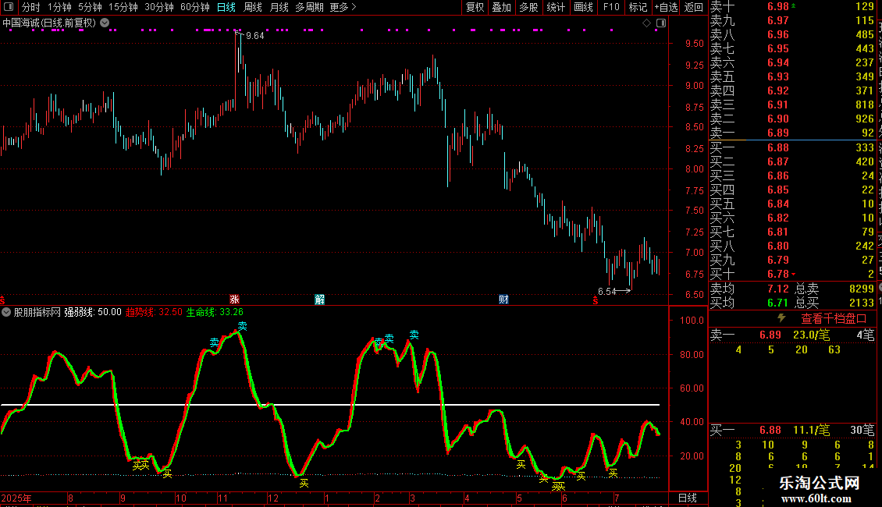Image resolution: width=882 pixels, height=507 pixels.
Task: Click the 买一 11.1/笔 detail row
Action: [792, 431]
